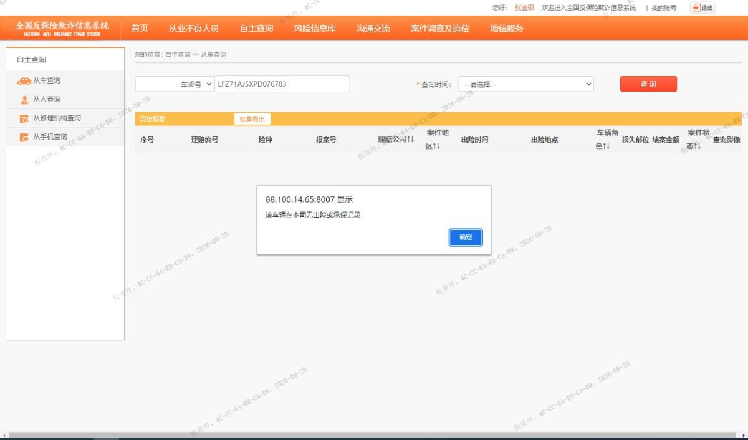Open the 案件调查及追偿 menu
The width and height of the screenshot is (748, 440).
(440, 28)
